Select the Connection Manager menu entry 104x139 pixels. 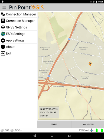(x=19, y=14)
